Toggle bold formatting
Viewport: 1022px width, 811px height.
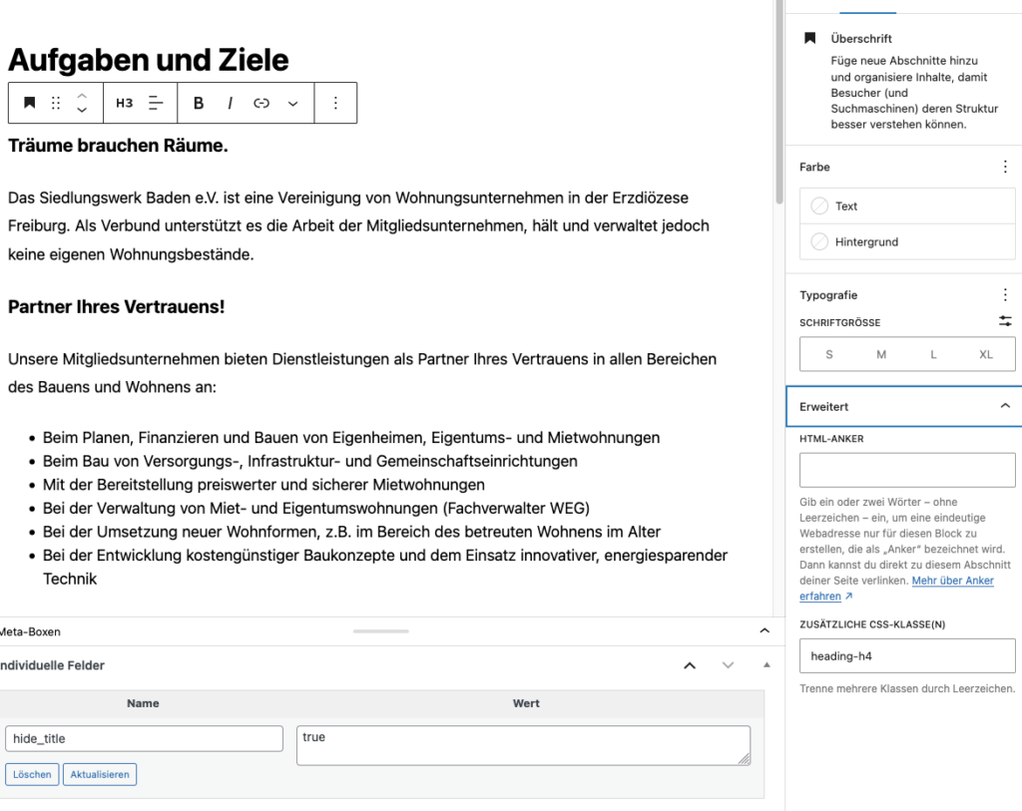[x=199, y=103]
